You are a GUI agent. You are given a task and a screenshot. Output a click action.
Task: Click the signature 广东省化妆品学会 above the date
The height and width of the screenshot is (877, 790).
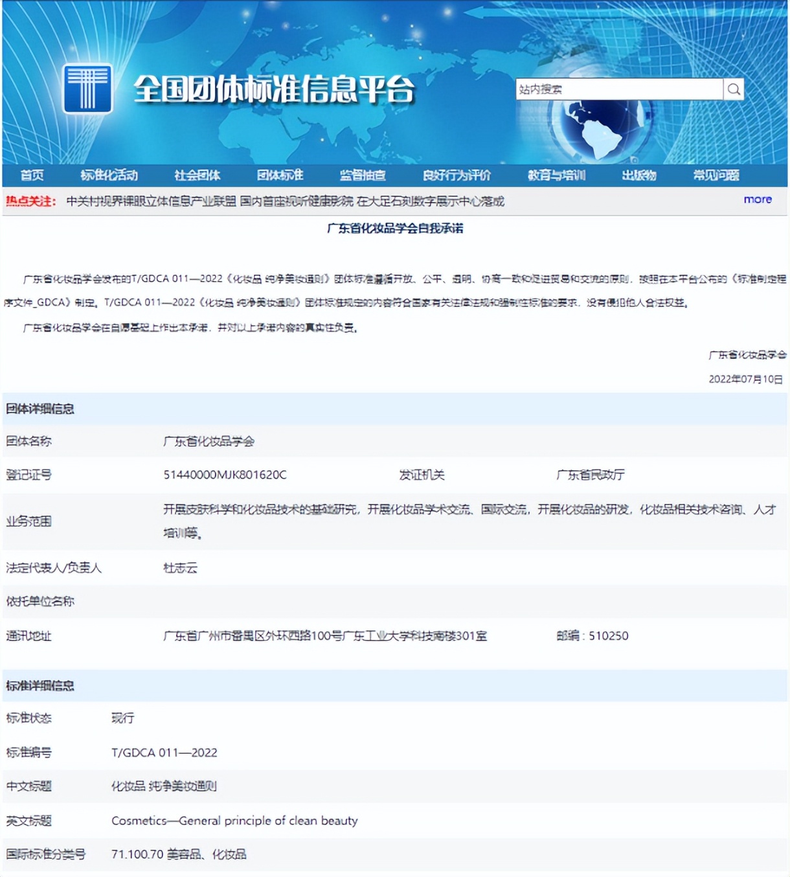[748, 355]
